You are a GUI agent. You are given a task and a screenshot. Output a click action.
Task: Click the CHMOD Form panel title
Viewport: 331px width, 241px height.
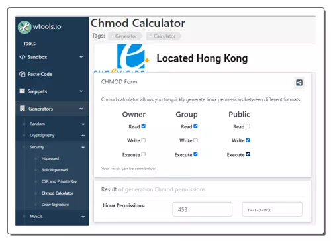119,82
